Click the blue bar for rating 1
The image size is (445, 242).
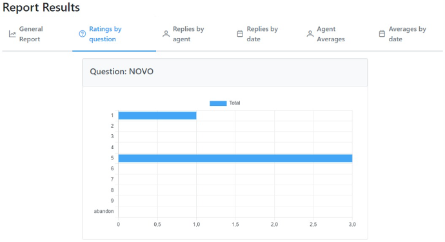click(157, 116)
